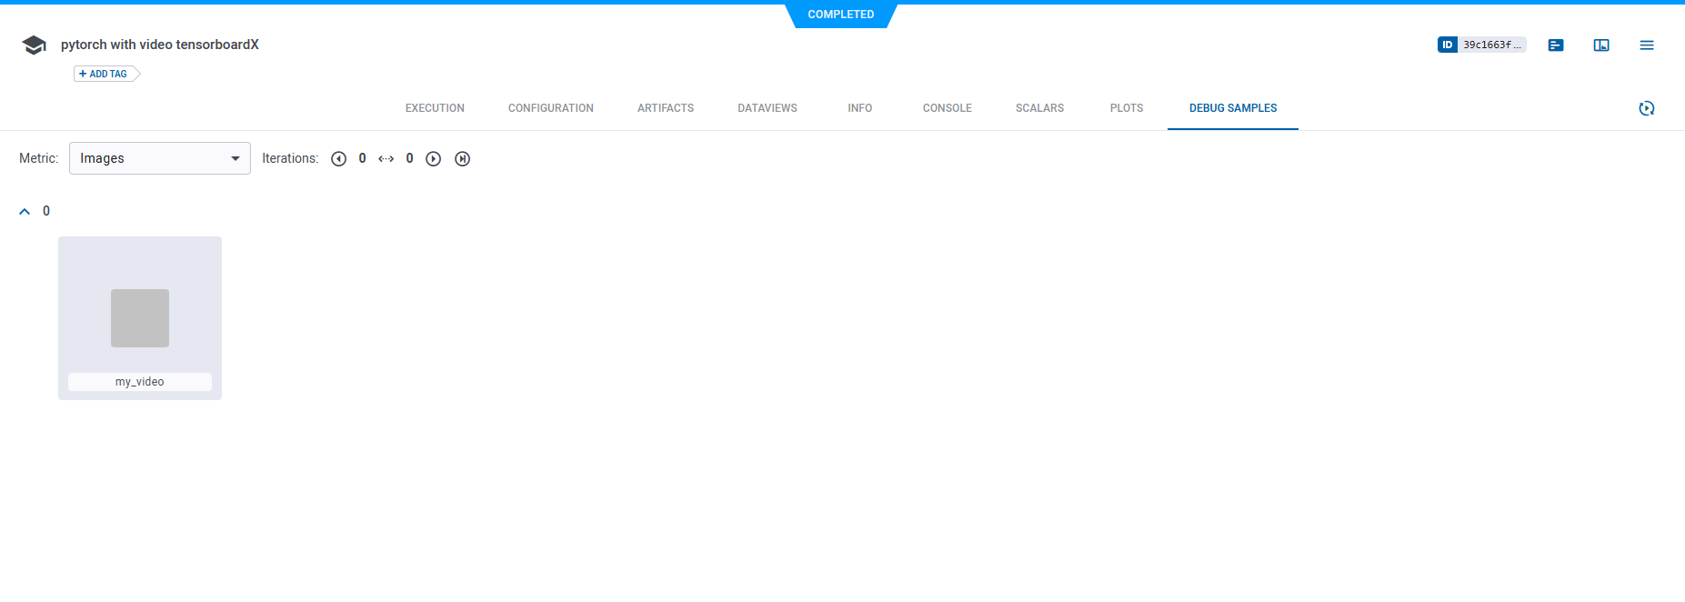Open the Artifacts tab
The height and width of the screenshot is (602, 1685).
click(x=666, y=108)
